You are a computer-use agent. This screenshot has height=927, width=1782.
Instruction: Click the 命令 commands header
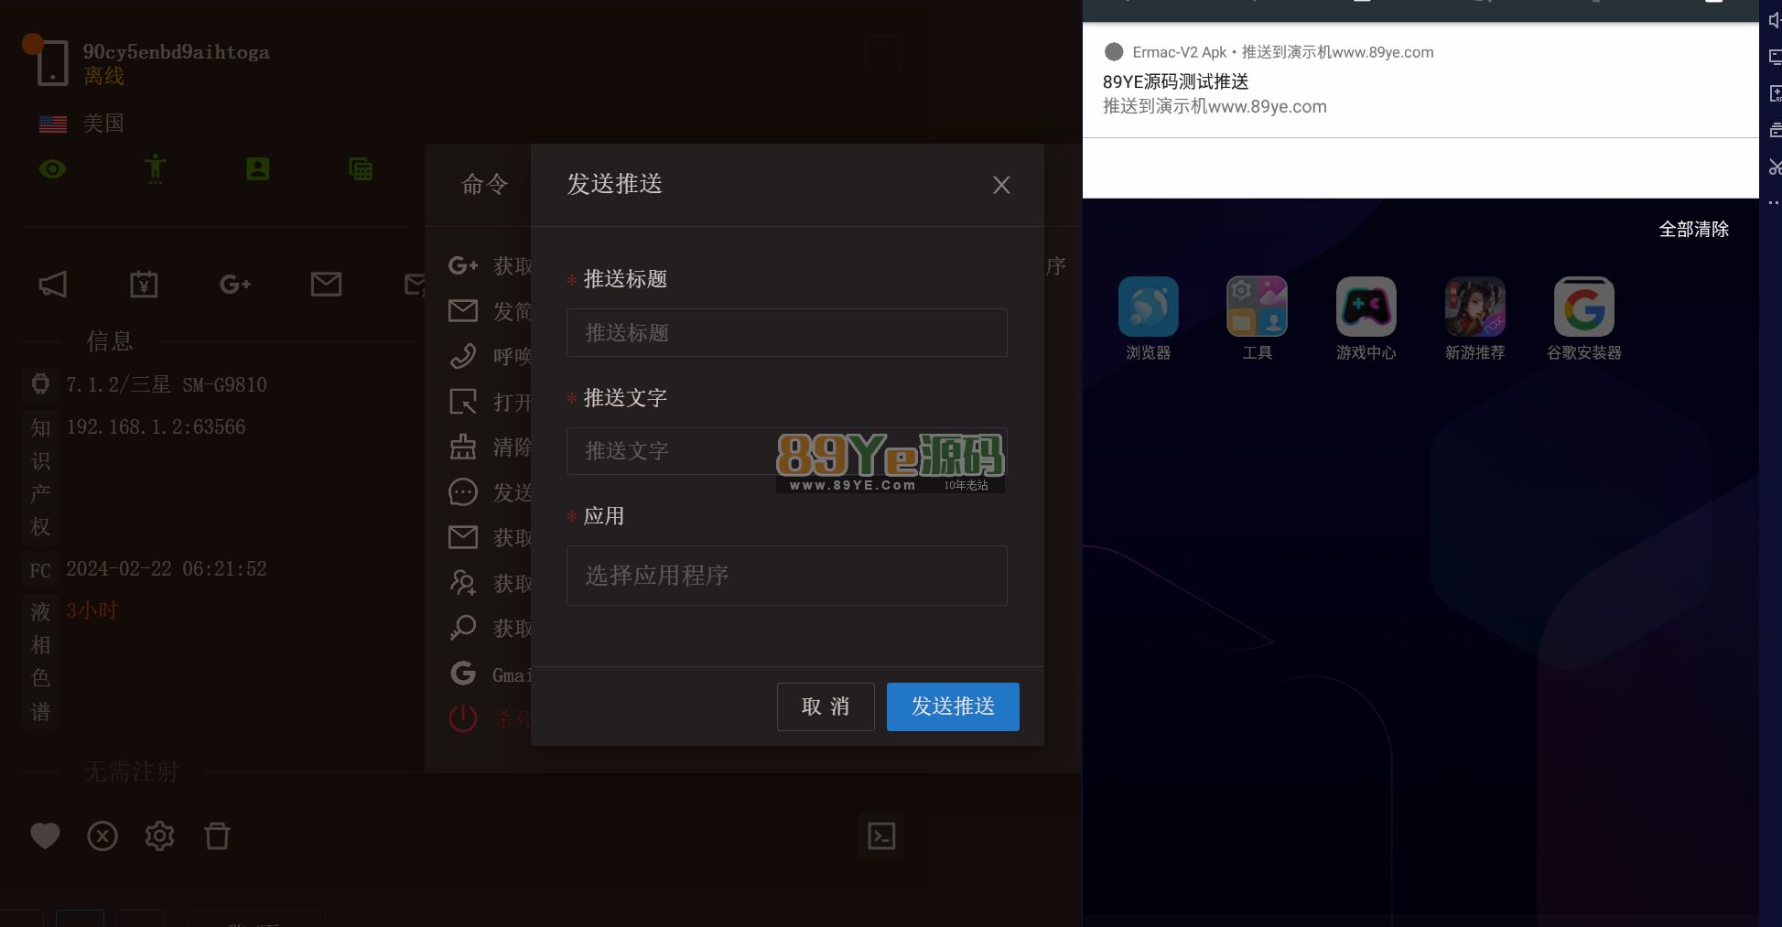484,185
